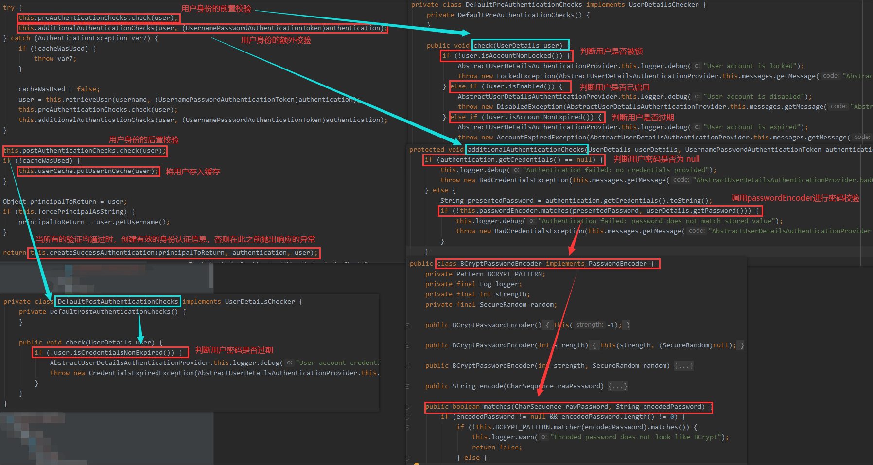Screen dimensions: 873x465
Task: Expand fold marker beside encode(CharSequence rawPassword)
Action: tap(408, 386)
